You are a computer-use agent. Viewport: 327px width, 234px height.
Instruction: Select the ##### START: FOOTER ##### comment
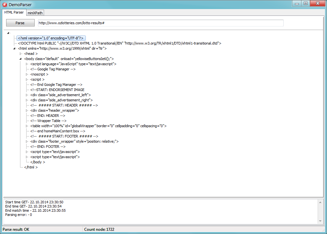64,136
